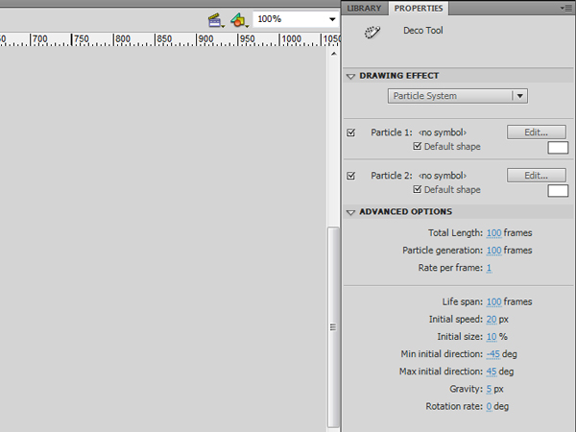
Task: Collapse the Drawing Effect section
Action: coord(350,76)
